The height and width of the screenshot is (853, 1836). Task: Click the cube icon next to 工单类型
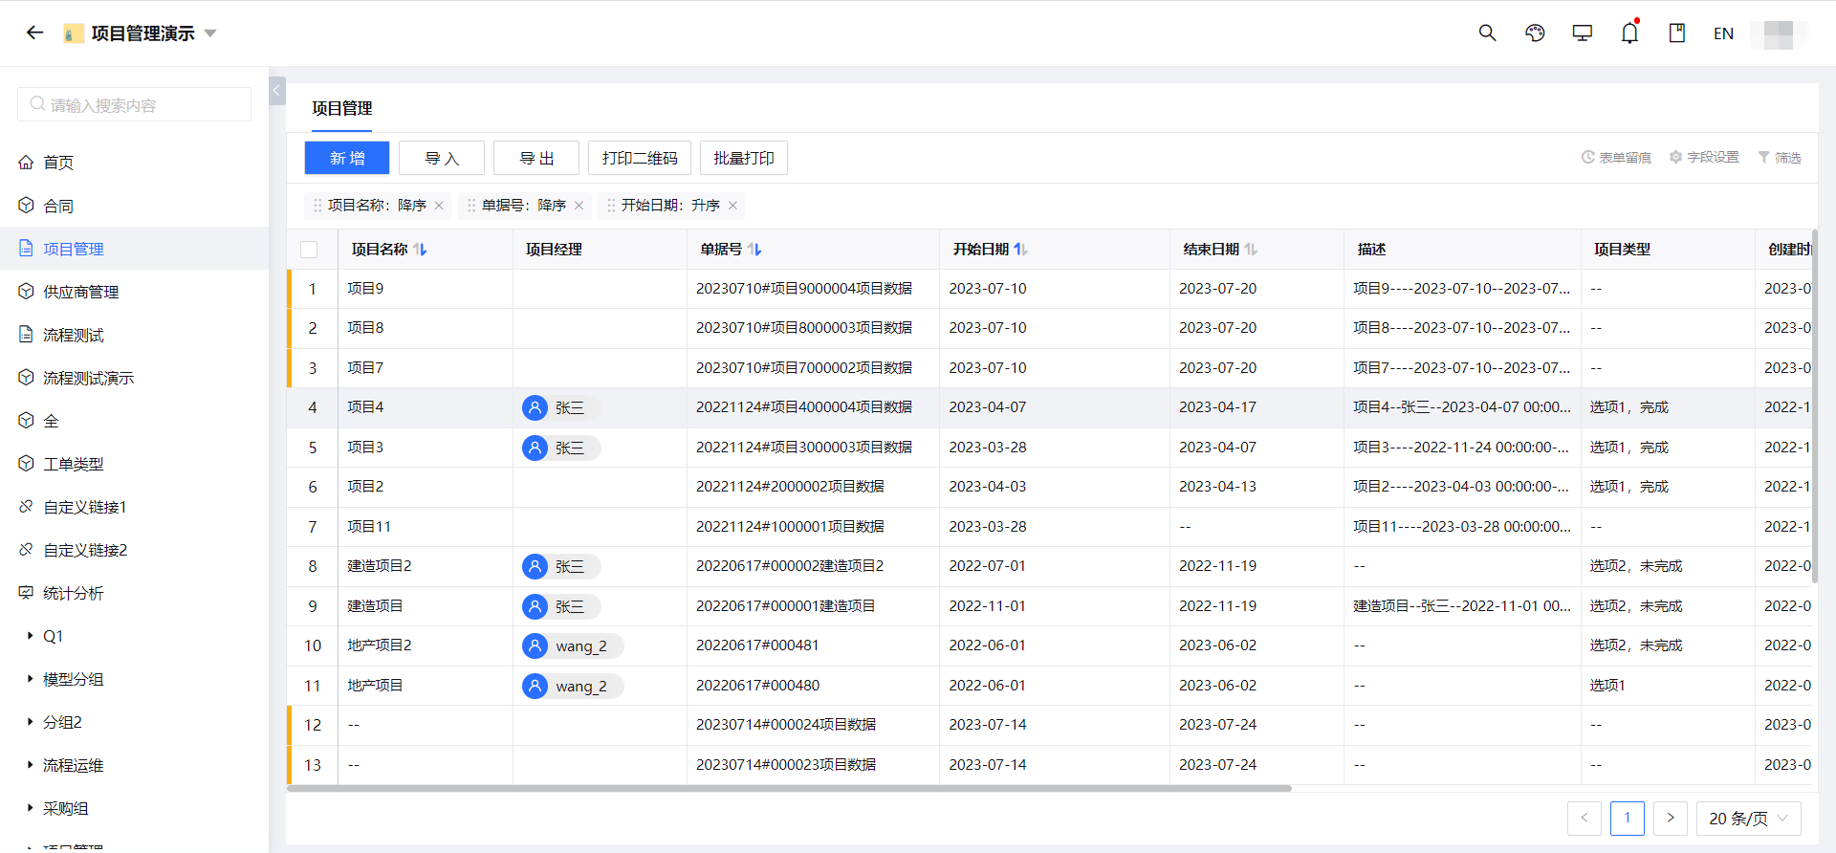pyautogui.click(x=26, y=463)
